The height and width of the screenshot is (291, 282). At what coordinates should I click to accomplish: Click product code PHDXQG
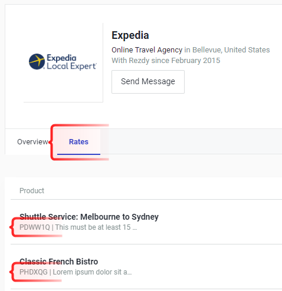pyautogui.click(x=34, y=272)
